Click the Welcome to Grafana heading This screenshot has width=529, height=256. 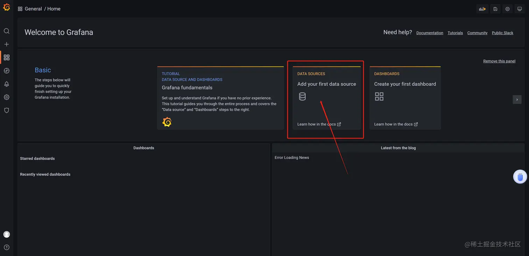tap(59, 33)
